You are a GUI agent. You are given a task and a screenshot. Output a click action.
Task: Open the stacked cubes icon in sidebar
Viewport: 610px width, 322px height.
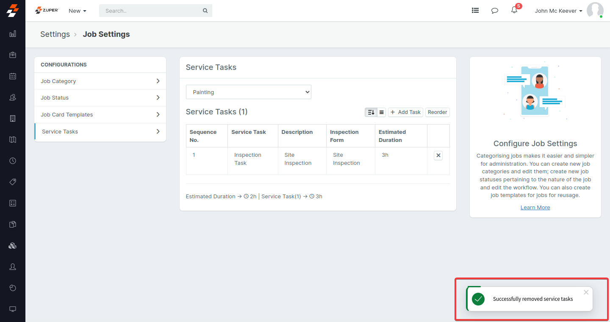13,245
